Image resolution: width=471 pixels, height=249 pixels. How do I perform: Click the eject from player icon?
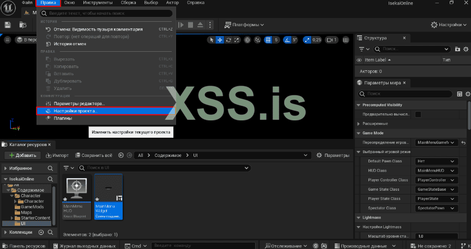201,25
